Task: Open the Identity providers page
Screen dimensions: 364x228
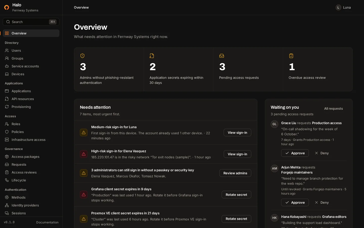Action: 31,205
